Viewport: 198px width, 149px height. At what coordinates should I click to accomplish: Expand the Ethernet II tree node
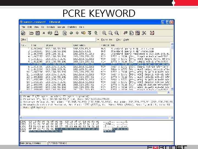point(21,99)
